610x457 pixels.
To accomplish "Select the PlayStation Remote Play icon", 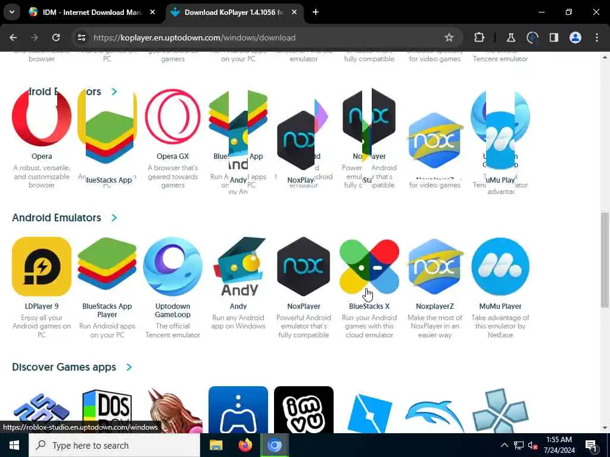I will tap(238, 409).
